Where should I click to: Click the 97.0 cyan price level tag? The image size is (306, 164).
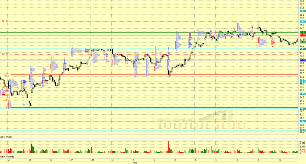(x=303, y=11)
